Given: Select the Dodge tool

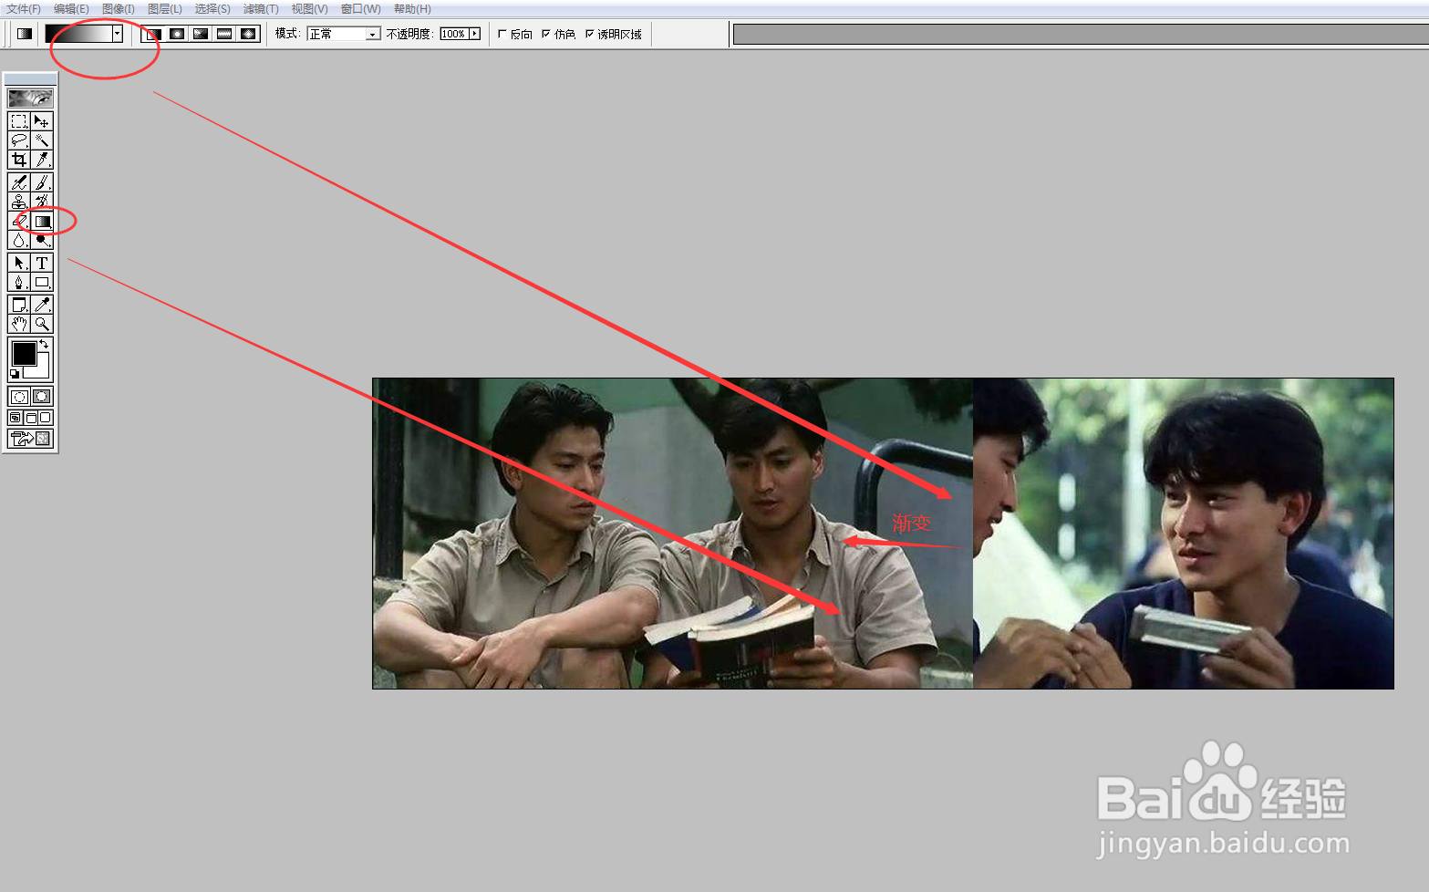Looking at the screenshot, I should point(42,240).
